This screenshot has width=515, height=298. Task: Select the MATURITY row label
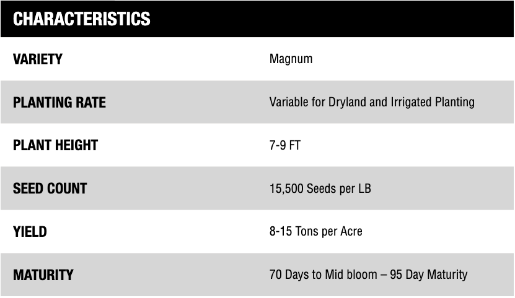click(43, 275)
